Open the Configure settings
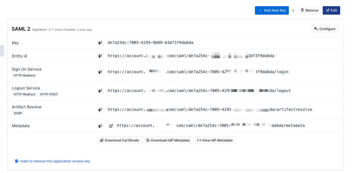 325,29
